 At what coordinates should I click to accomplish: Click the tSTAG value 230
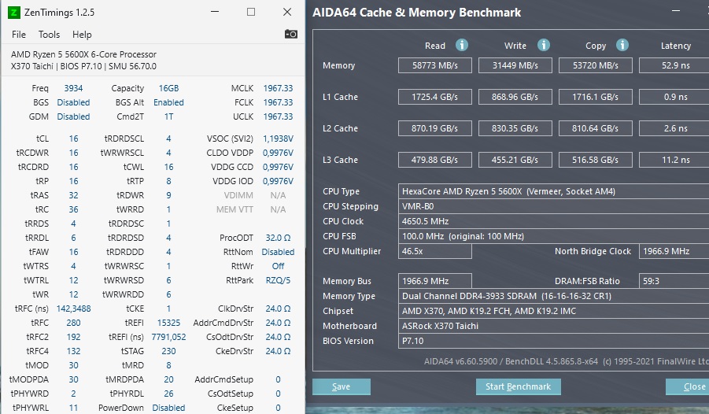168,351
